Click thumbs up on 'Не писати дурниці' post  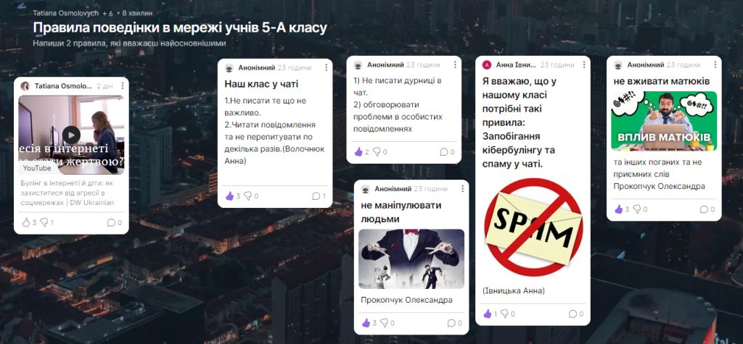358,152
